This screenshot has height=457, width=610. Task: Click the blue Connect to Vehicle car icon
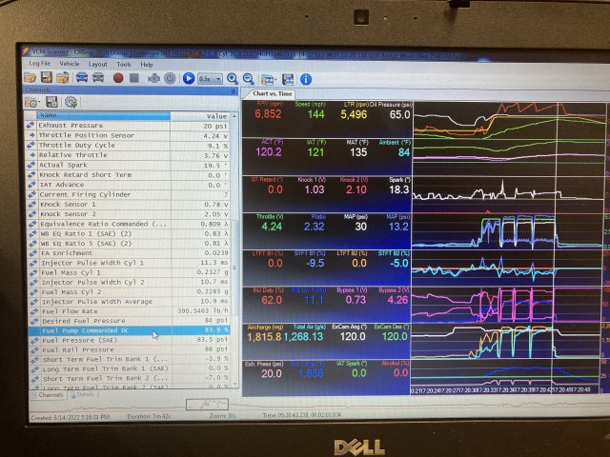click(82, 77)
